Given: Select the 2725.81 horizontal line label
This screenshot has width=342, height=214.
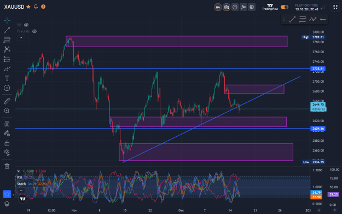Looking at the screenshot, I should point(318,69).
